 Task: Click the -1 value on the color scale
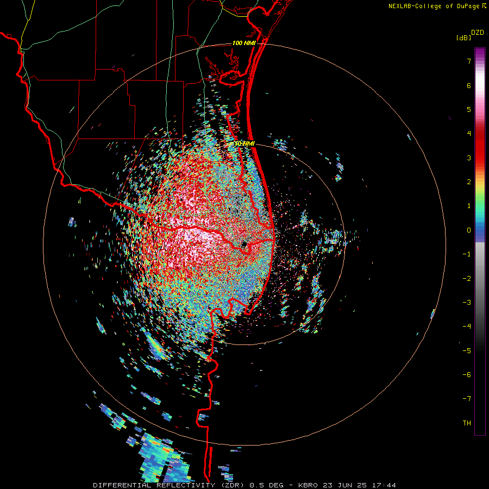[x=467, y=254]
